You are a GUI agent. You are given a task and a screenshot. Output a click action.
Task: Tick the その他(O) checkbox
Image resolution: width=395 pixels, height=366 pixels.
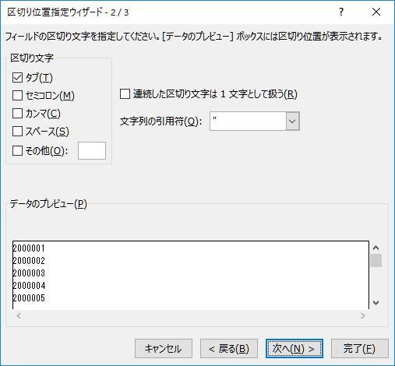click(x=17, y=150)
